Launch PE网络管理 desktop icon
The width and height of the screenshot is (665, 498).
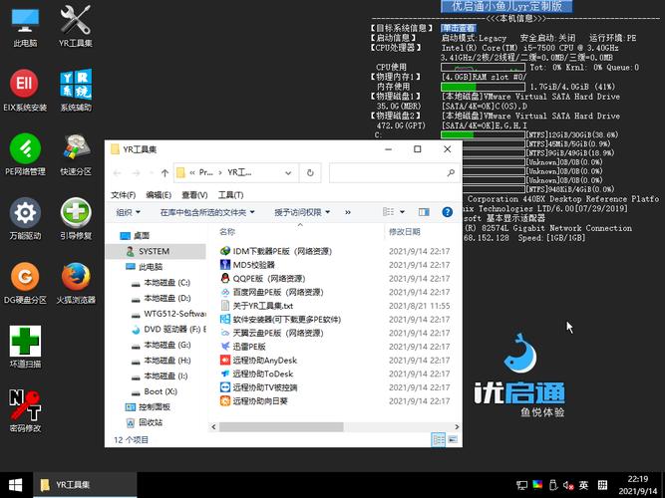25,154
